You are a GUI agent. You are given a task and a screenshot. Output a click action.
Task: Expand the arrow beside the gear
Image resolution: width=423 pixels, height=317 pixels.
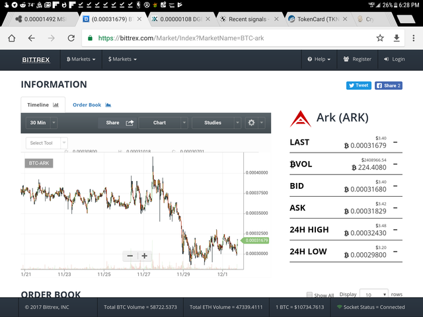click(262, 123)
